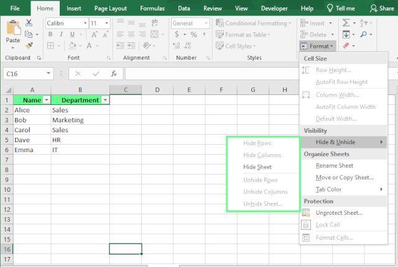Open the Department column filter dropdown
Viewport: 398px width, 267px height.
point(105,100)
